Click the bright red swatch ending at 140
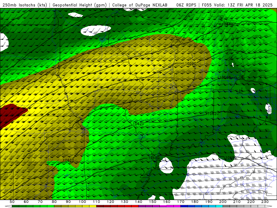This screenshot has height=208, width=277. pos(135,206)
